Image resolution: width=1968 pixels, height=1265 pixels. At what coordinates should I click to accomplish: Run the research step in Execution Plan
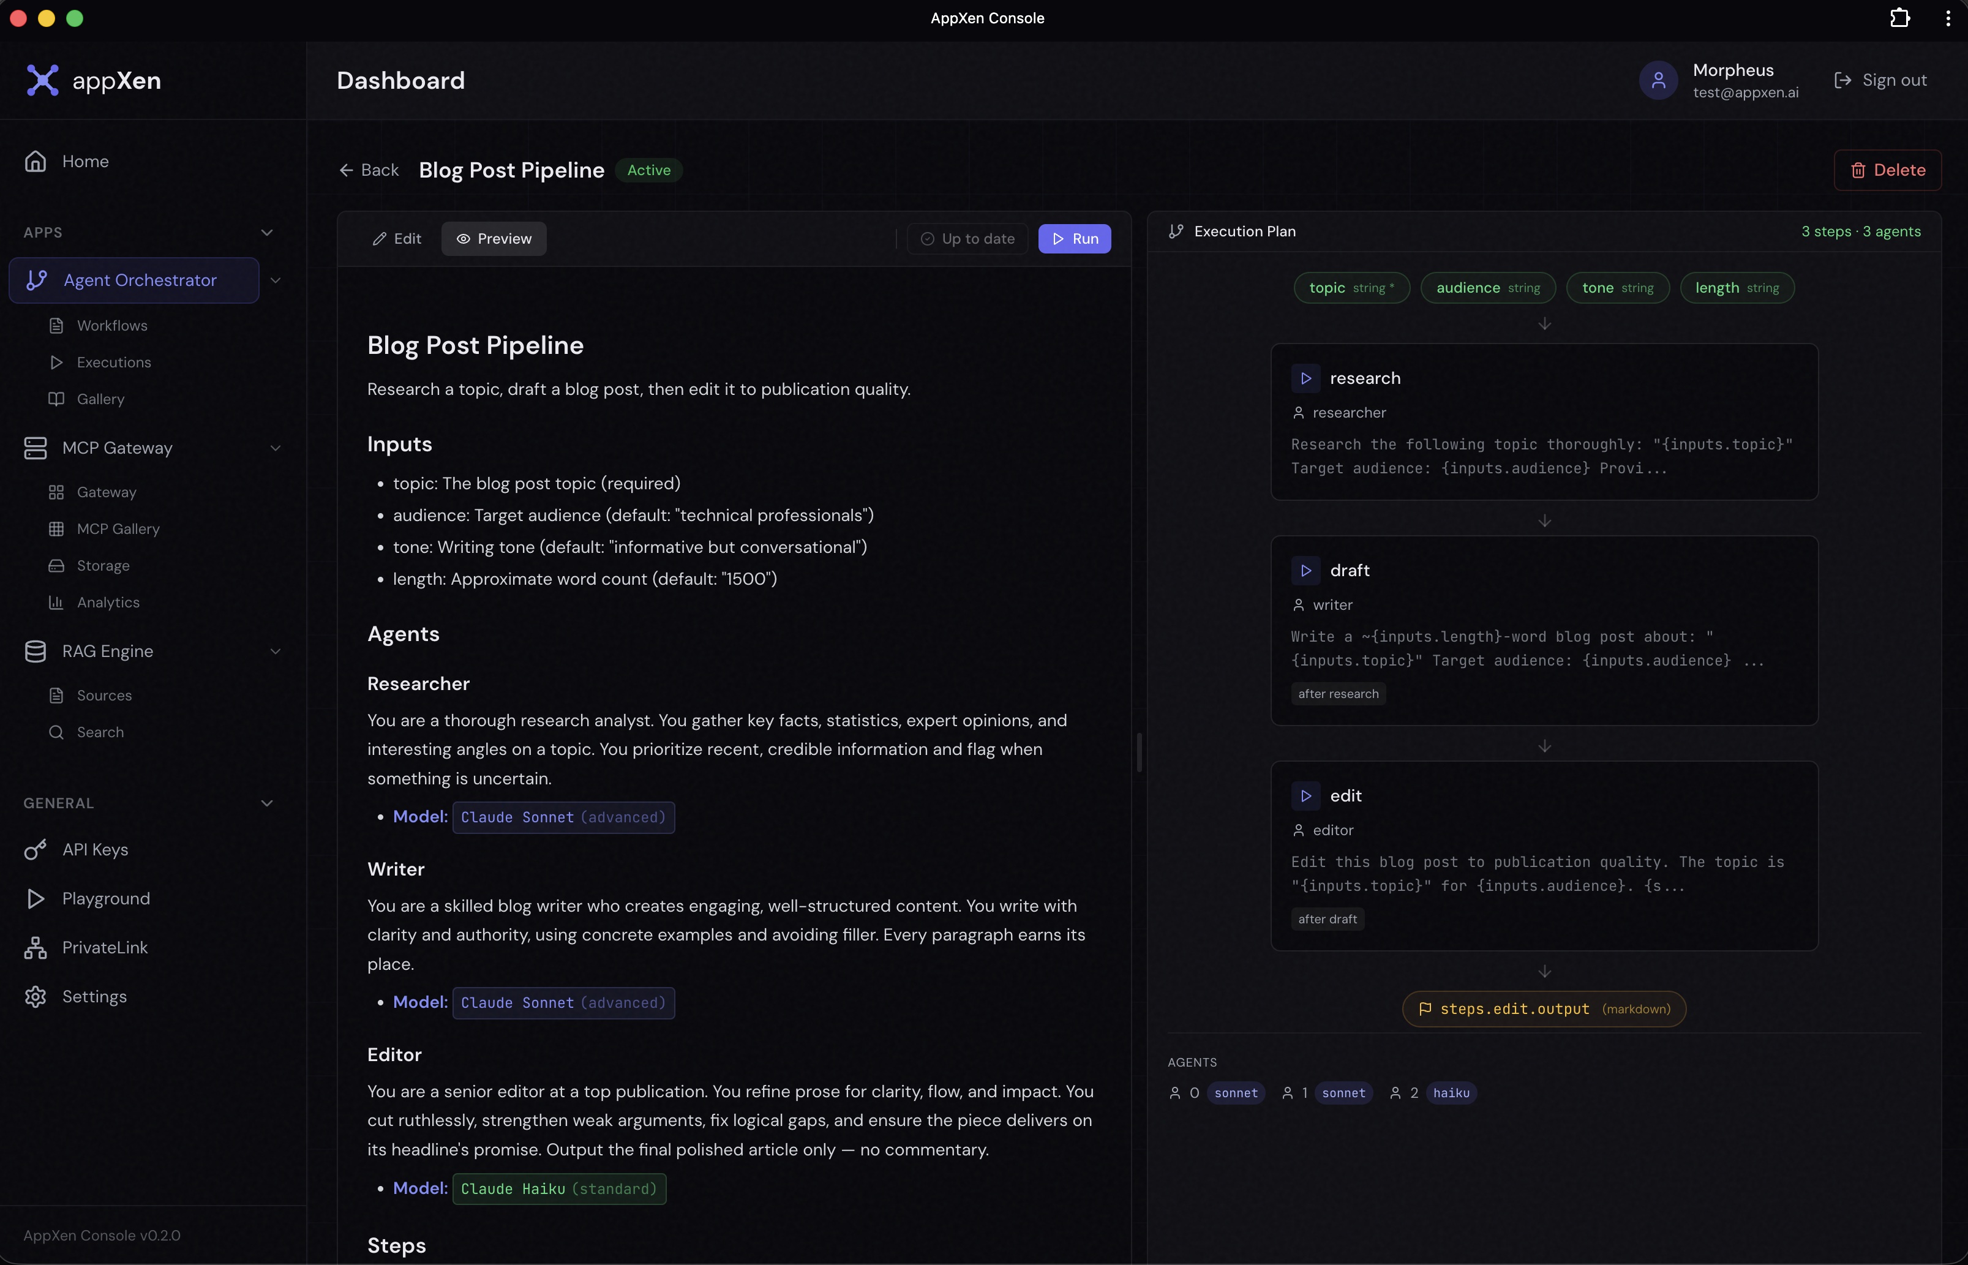click(x=1306, y=378)
